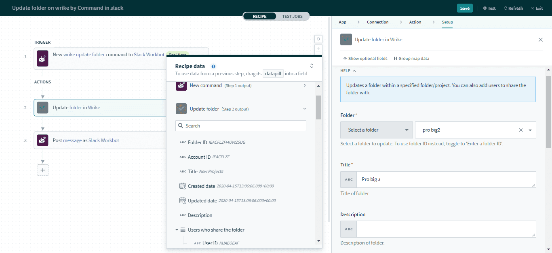The image size is (552, 253).
Task: Collapse the HELP section
Action: coord(348,70)
